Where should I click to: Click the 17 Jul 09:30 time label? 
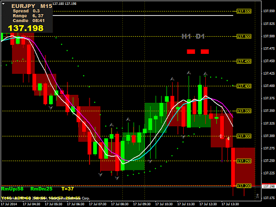(142, 204)
